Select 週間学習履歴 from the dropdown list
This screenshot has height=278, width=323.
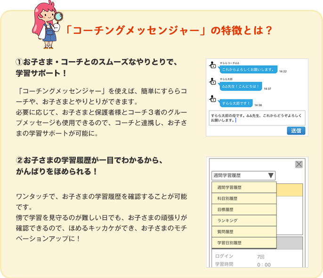[x=244, y=187]
